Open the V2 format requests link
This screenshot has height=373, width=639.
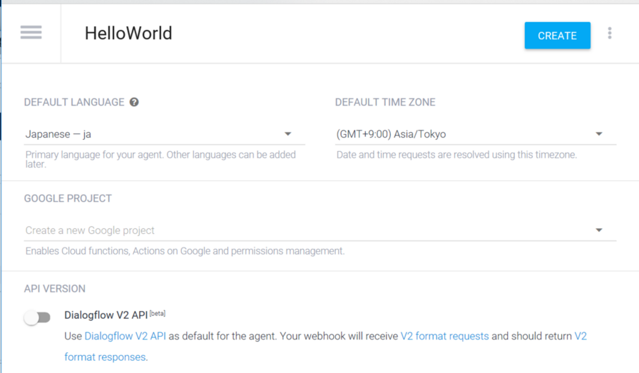444,336
